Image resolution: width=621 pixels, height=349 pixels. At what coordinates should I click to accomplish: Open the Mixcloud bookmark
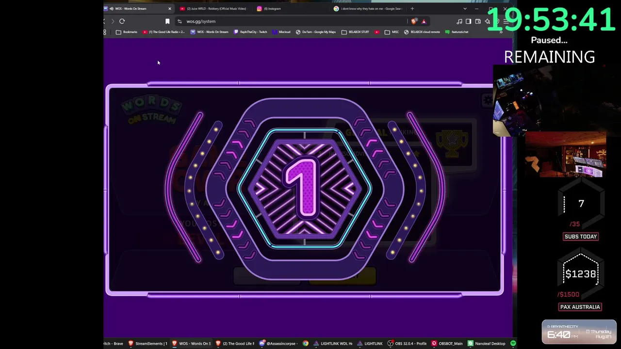pyautogui.click(x=281, y=32)
